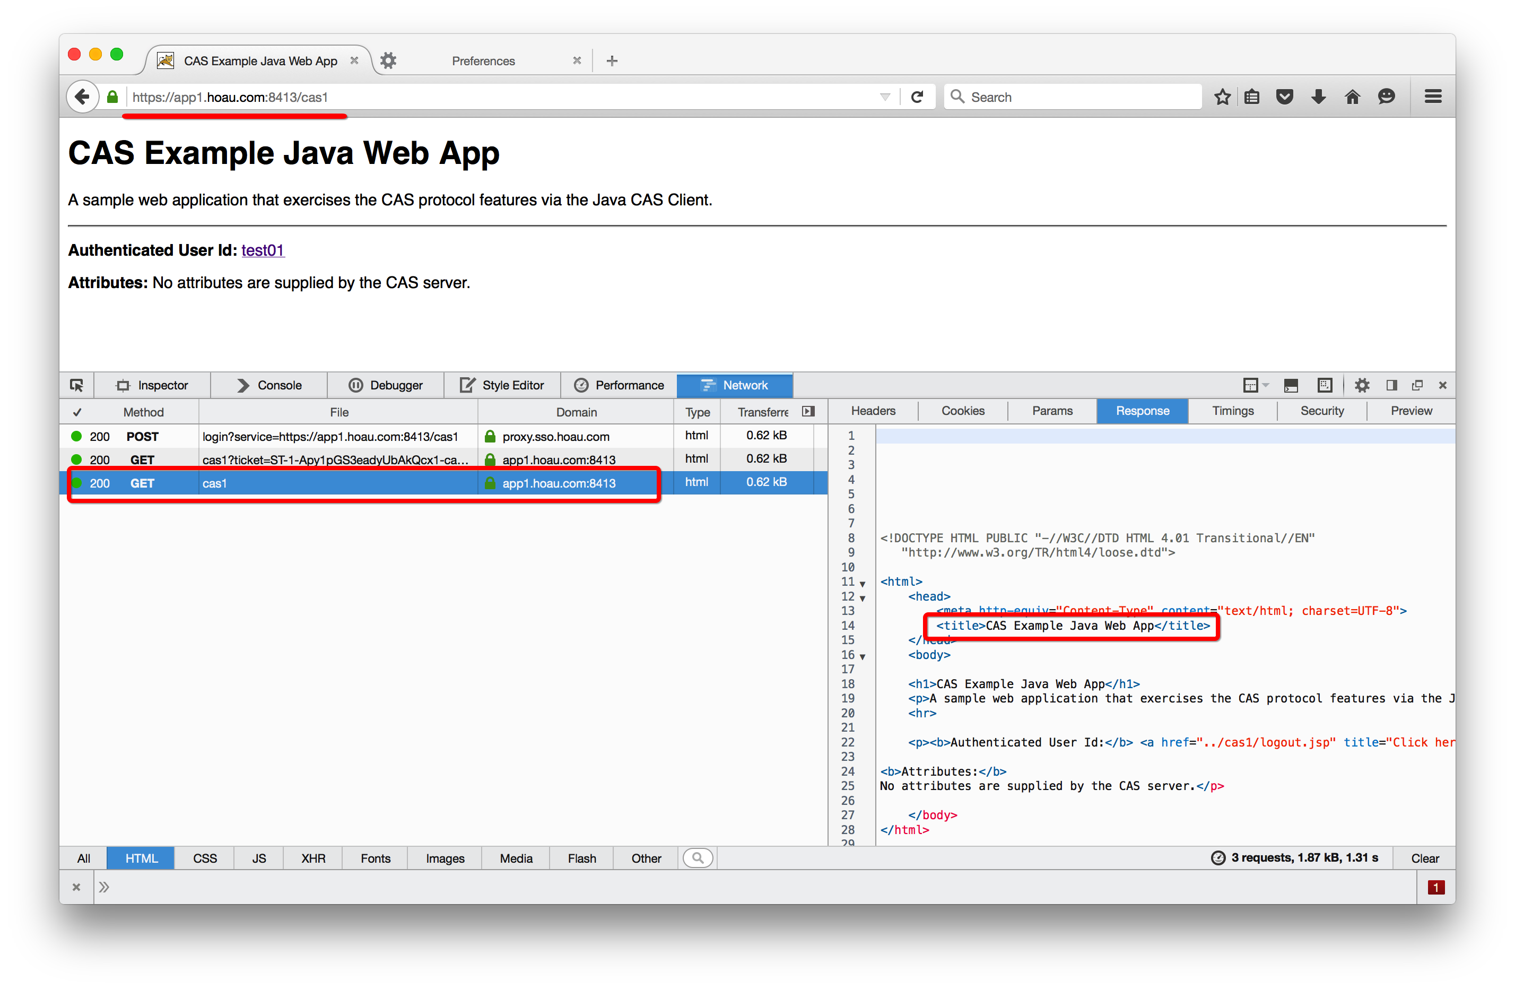The image size is (1515, 989).
Task: Switch to the Inspector tab
Action: pyautogui.click(x=152, y=385)
